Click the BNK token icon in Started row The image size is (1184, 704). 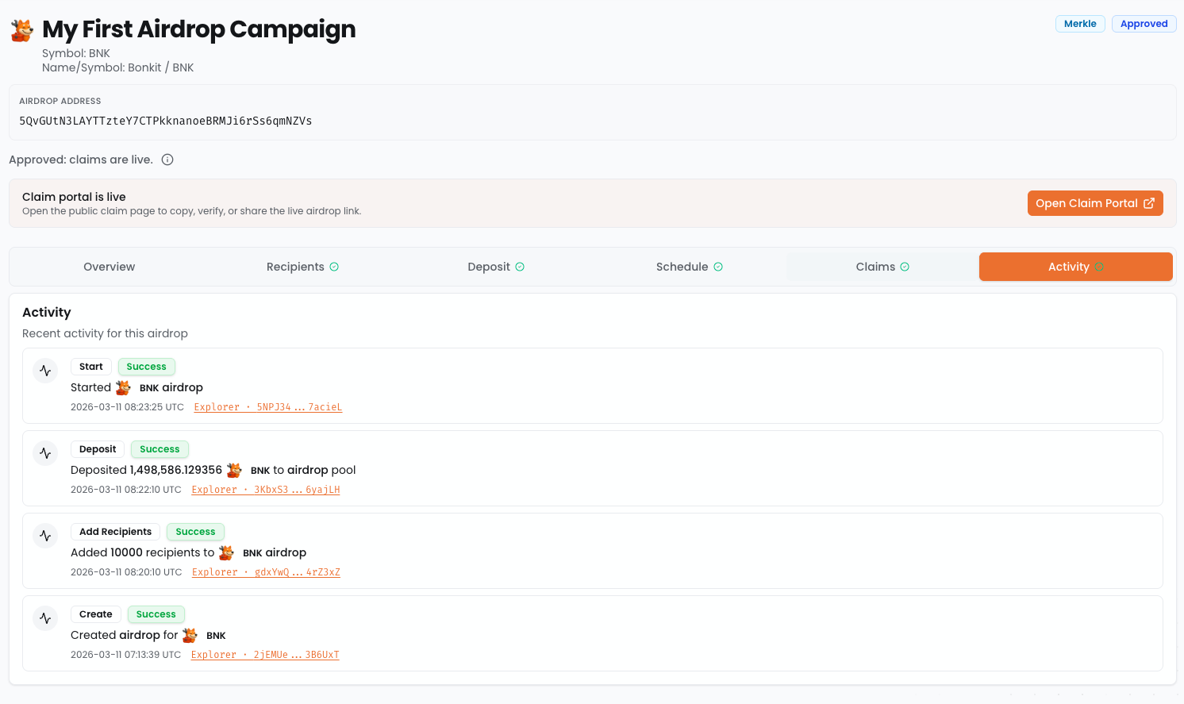tap(123, 387)
